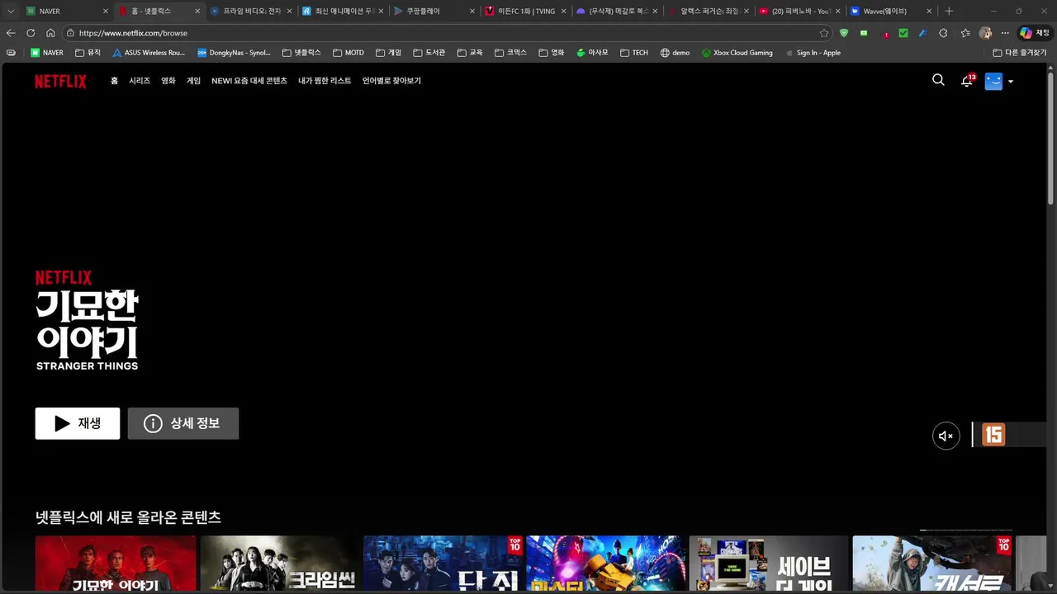Open the 시리즈 navigation item
This screenshot has width=1057, height=594.
pyautogui.click(x=140, y=81)
